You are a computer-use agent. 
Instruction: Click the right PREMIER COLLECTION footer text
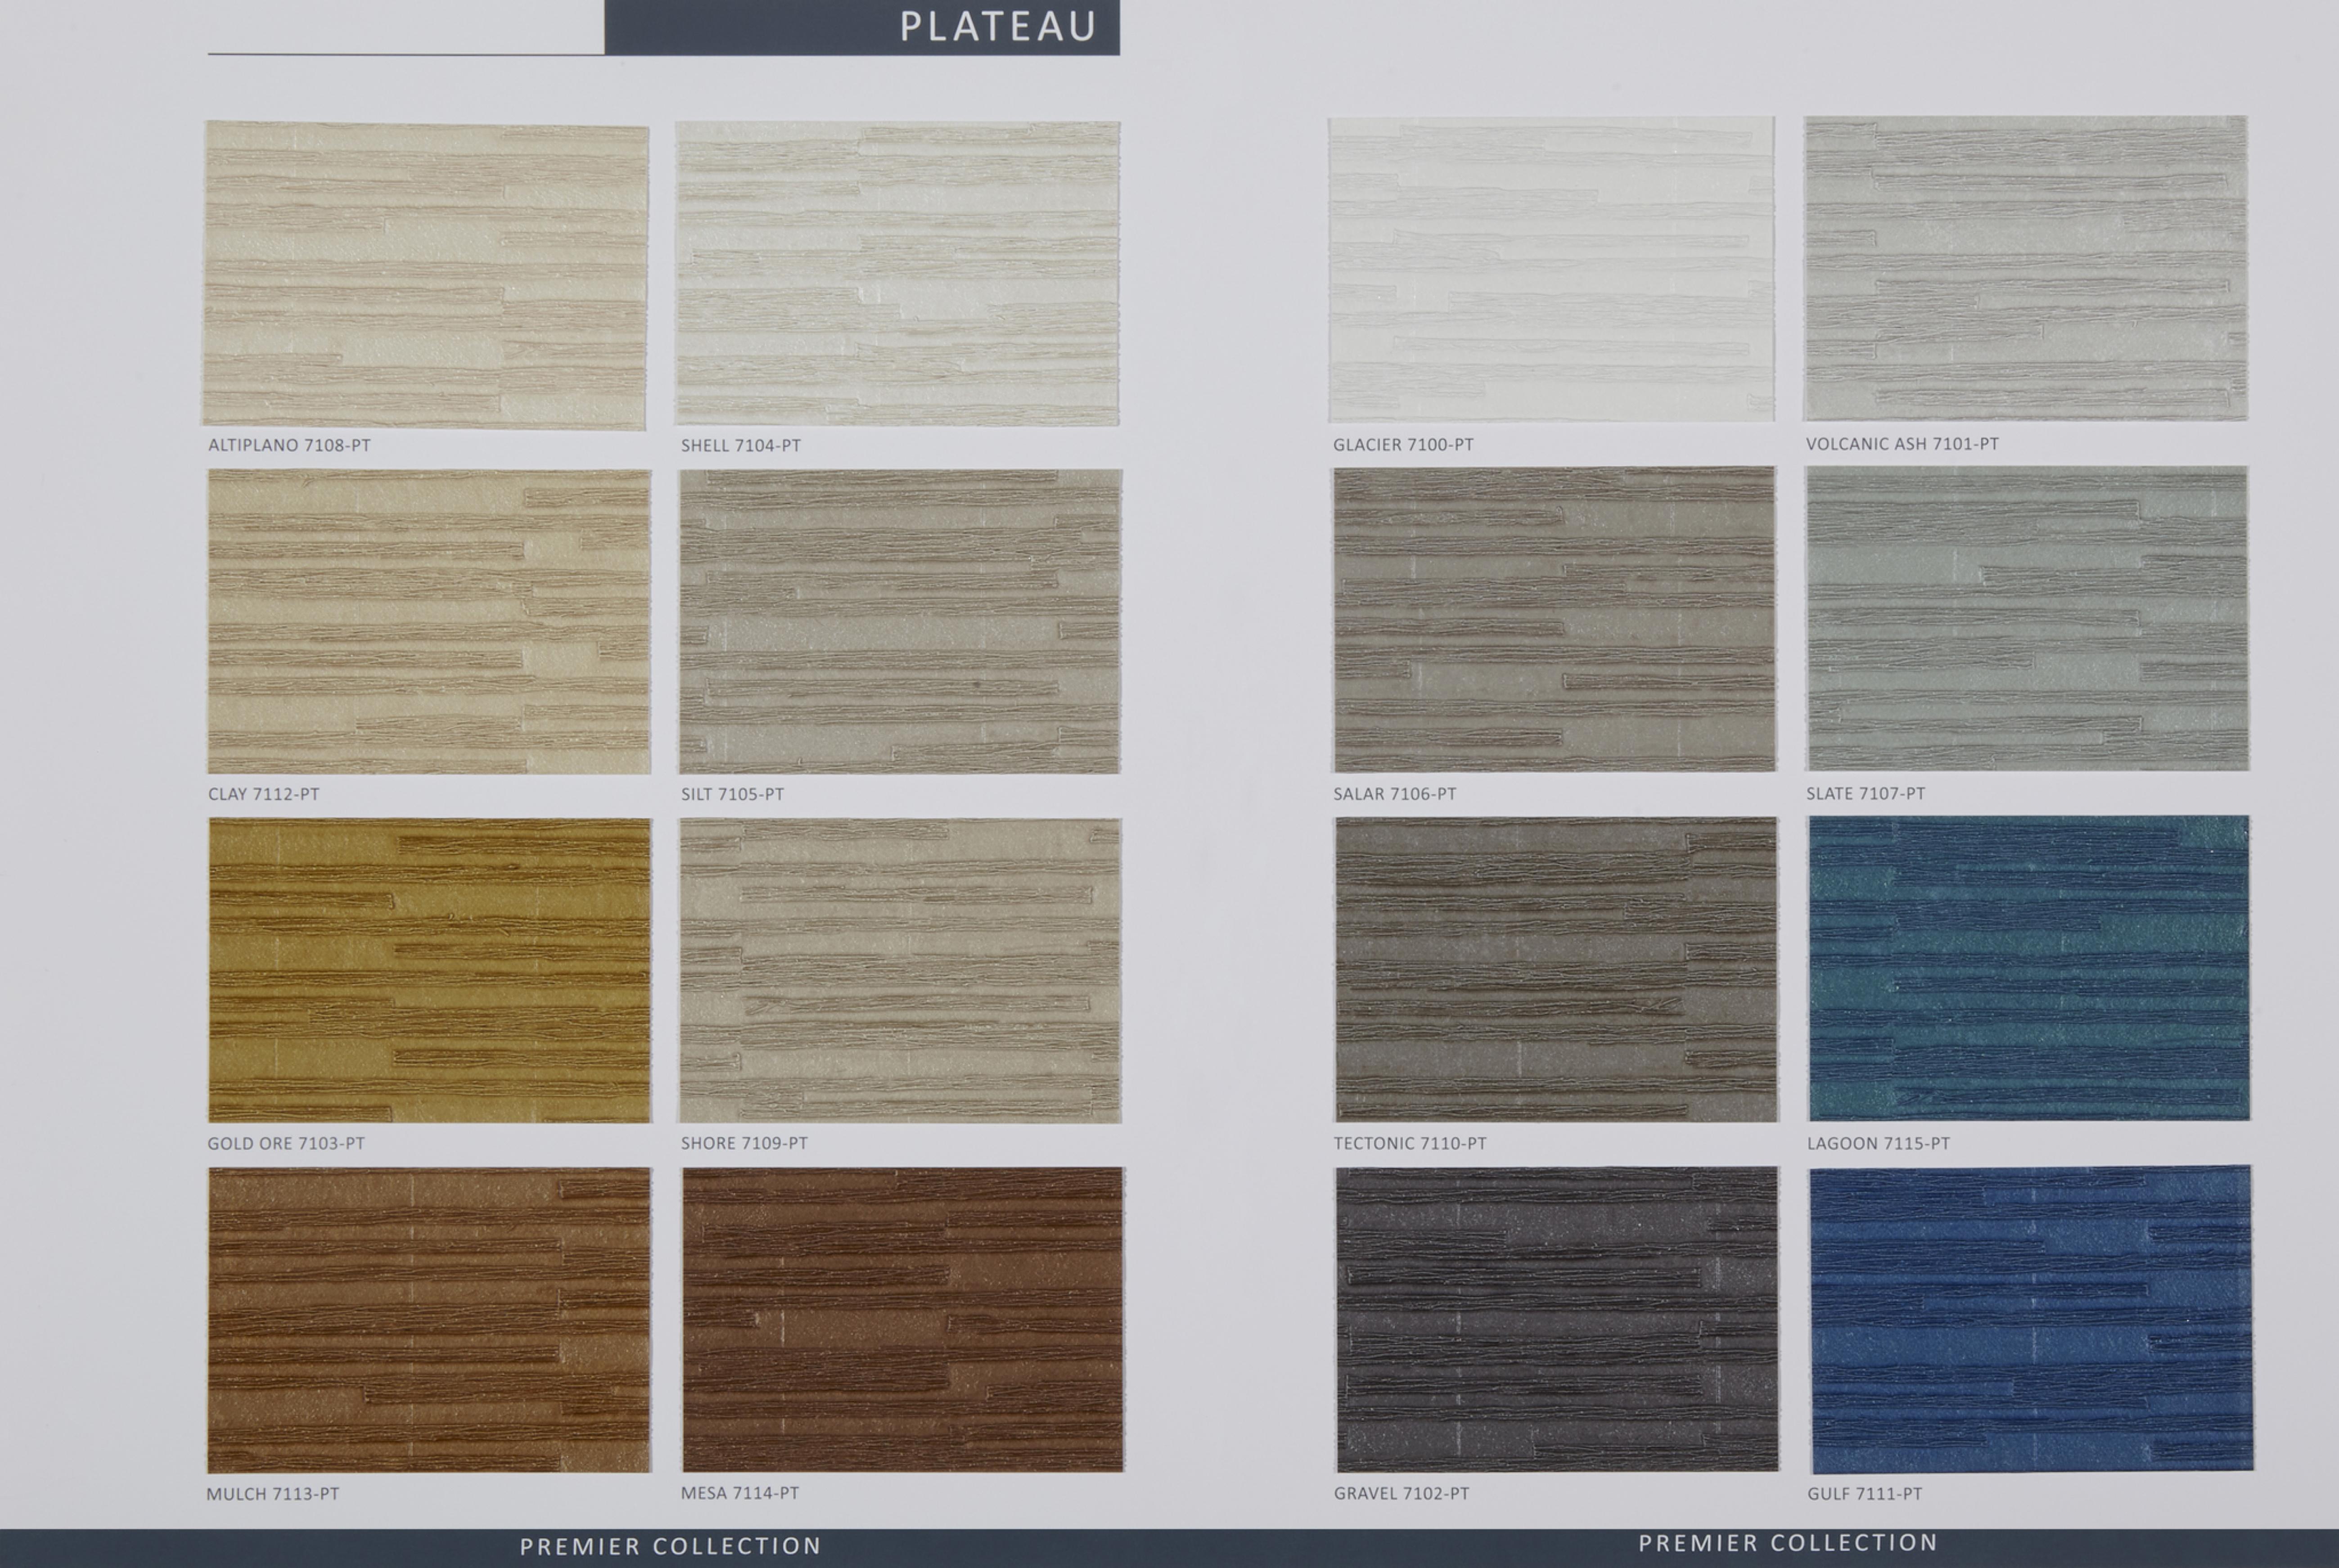point(1788,1543)
